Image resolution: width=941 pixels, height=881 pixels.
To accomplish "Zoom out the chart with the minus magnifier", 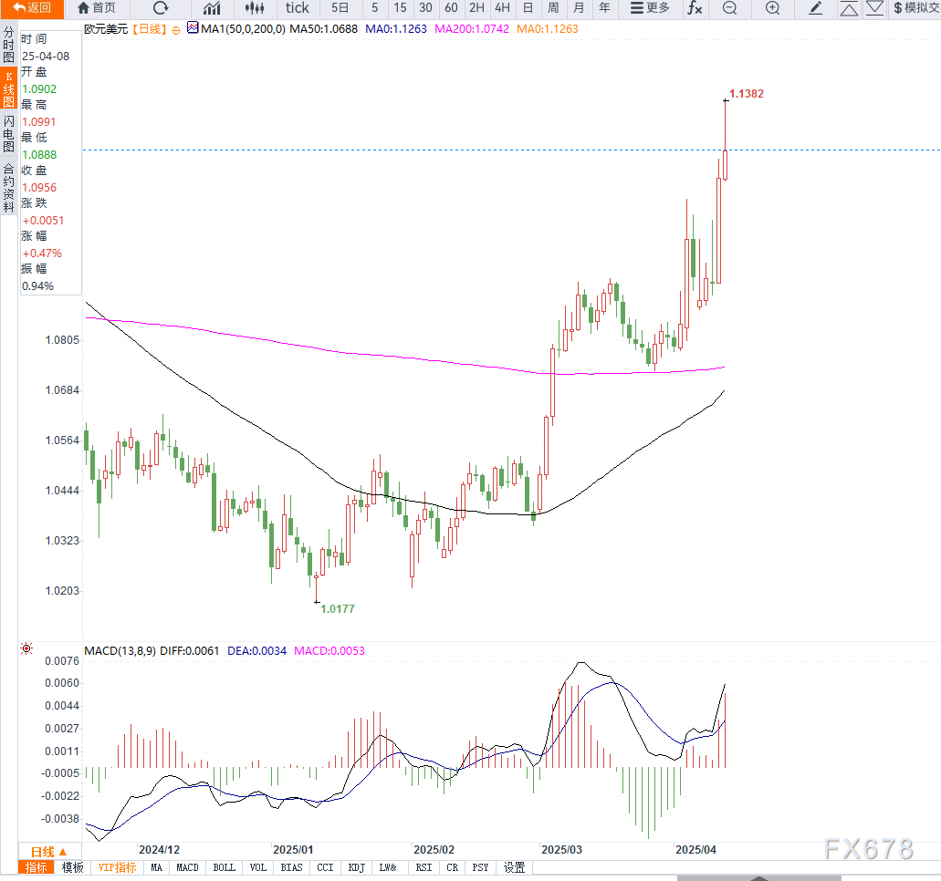I will (x=730, y=8).
